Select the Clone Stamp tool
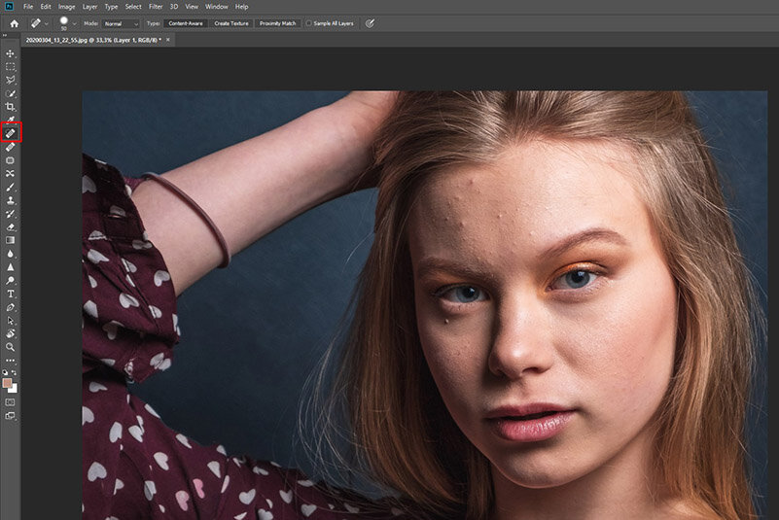The width and height of the screenshot is (779, 520). (x=11, y=199)
